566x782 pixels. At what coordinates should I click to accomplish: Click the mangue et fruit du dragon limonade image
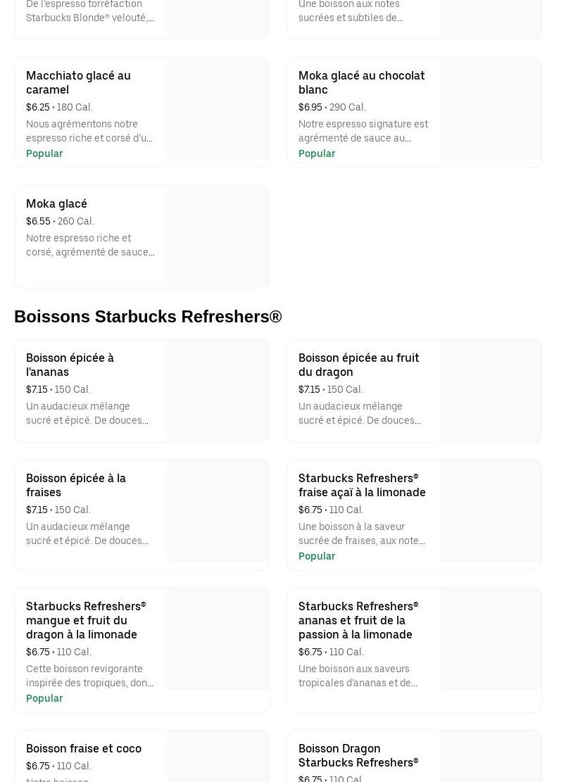[218, 640]
